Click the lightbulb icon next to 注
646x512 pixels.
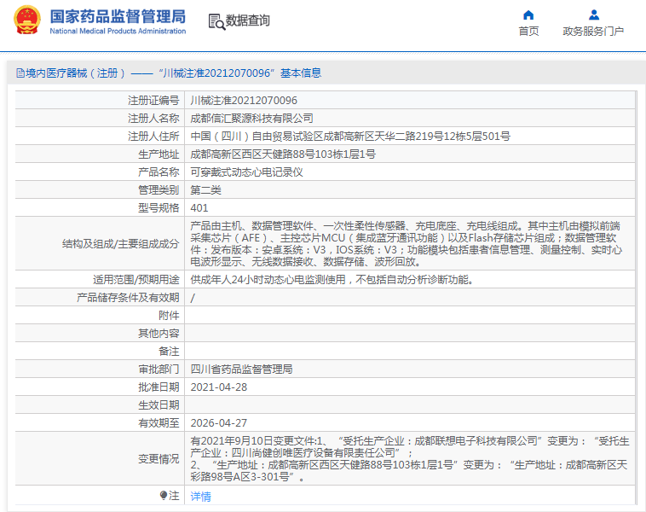coord(164,495)
